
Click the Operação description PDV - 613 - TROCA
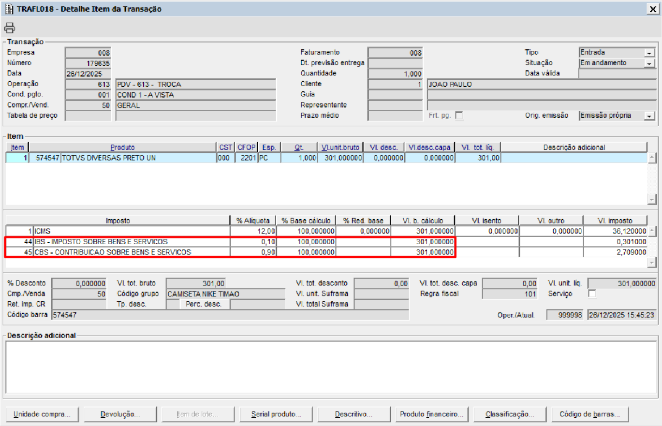click(196, 85)
